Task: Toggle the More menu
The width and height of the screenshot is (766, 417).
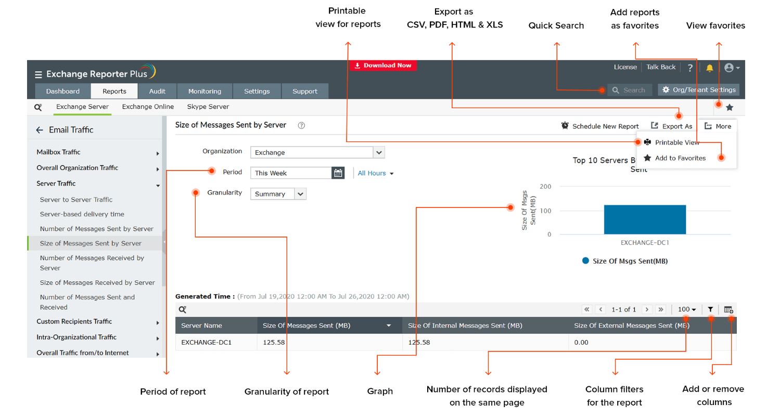Action: pos(718,126)
